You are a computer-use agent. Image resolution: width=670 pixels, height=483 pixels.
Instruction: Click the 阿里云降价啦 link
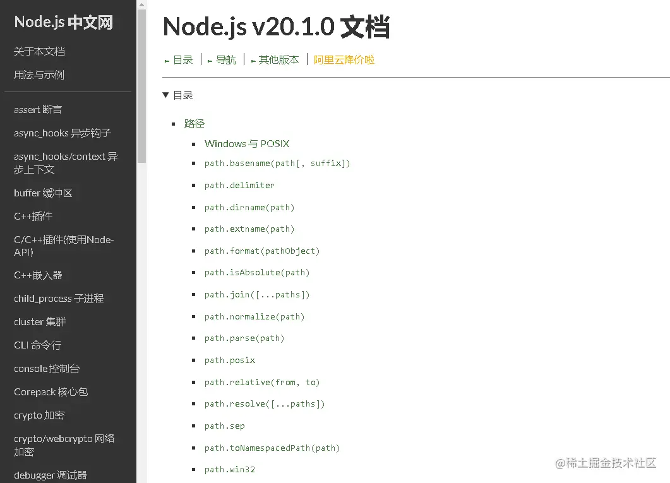pyautogui.click(x=344, y=60)
